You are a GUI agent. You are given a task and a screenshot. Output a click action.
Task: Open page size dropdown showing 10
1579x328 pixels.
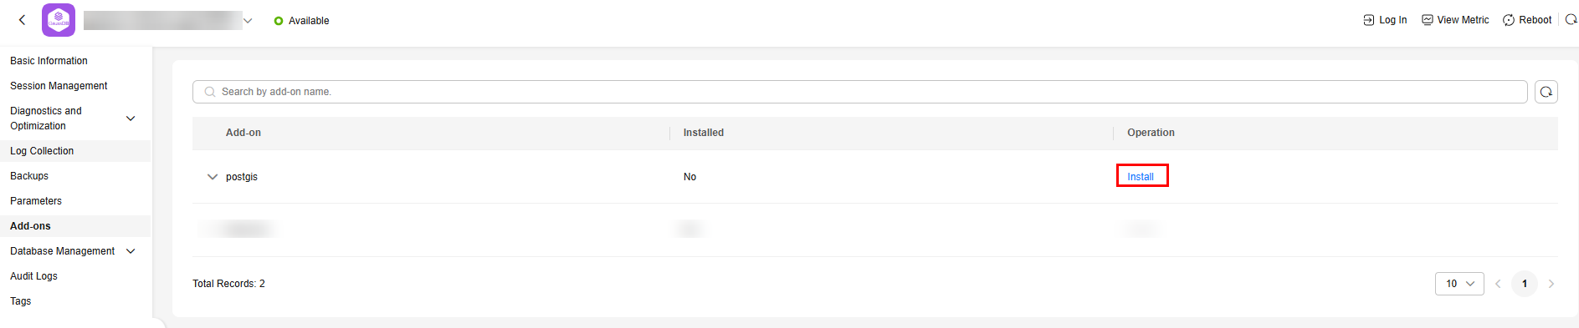(x=1459, y=284)
